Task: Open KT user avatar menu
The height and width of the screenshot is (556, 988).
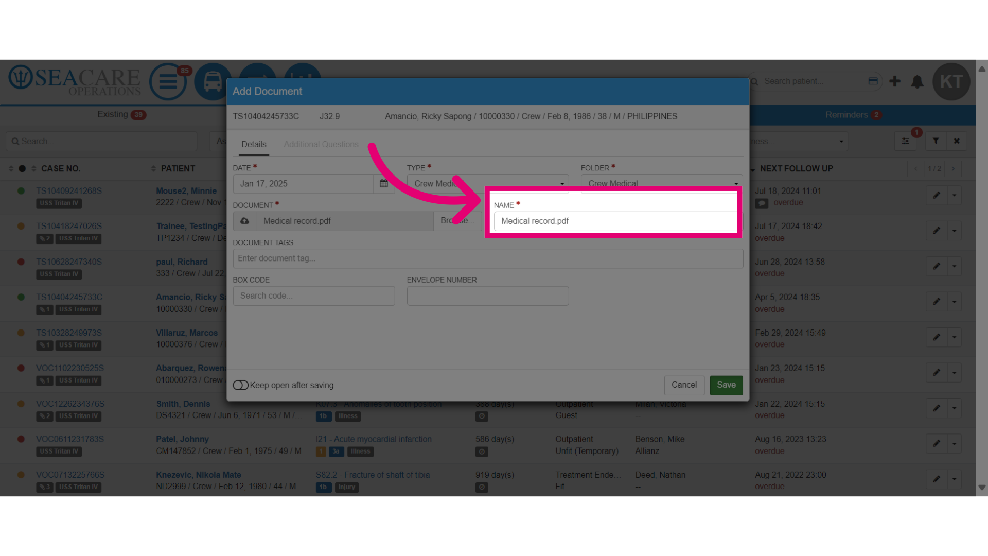Action: (x=951, y=81)
